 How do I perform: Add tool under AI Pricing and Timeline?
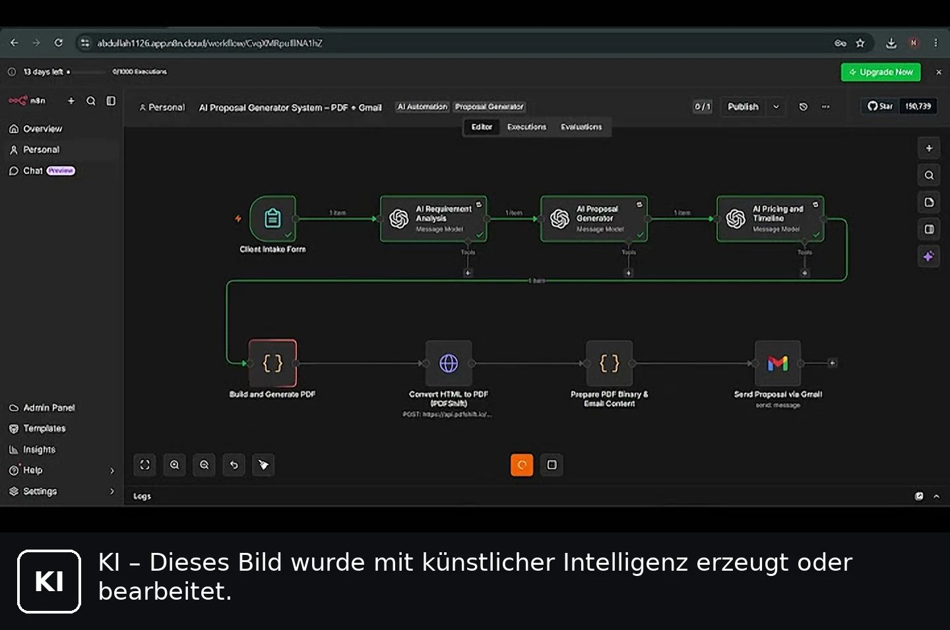(x=805, y=273)
